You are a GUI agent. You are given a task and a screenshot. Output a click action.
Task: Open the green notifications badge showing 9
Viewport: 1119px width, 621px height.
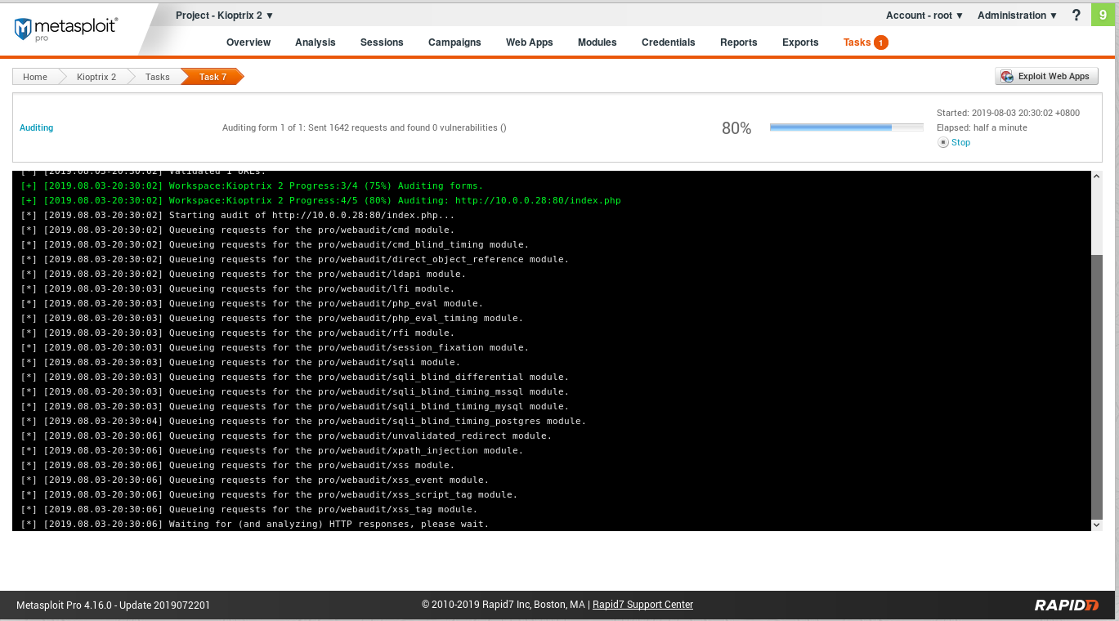click(1103, 14)
